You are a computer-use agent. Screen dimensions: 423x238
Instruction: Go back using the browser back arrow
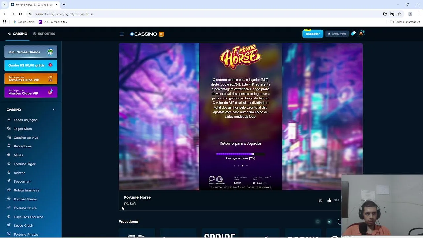click(x=5, y=14)
